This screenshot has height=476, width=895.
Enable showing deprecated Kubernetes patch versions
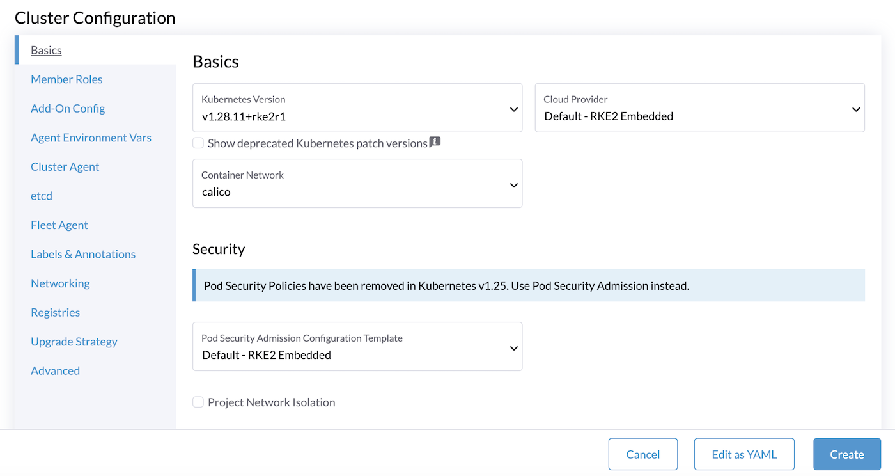[x=198, y=143]
